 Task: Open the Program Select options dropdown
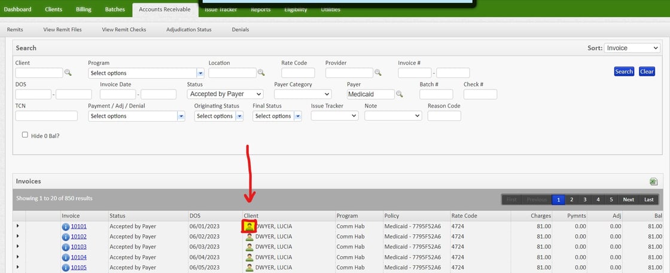(146, 73)
